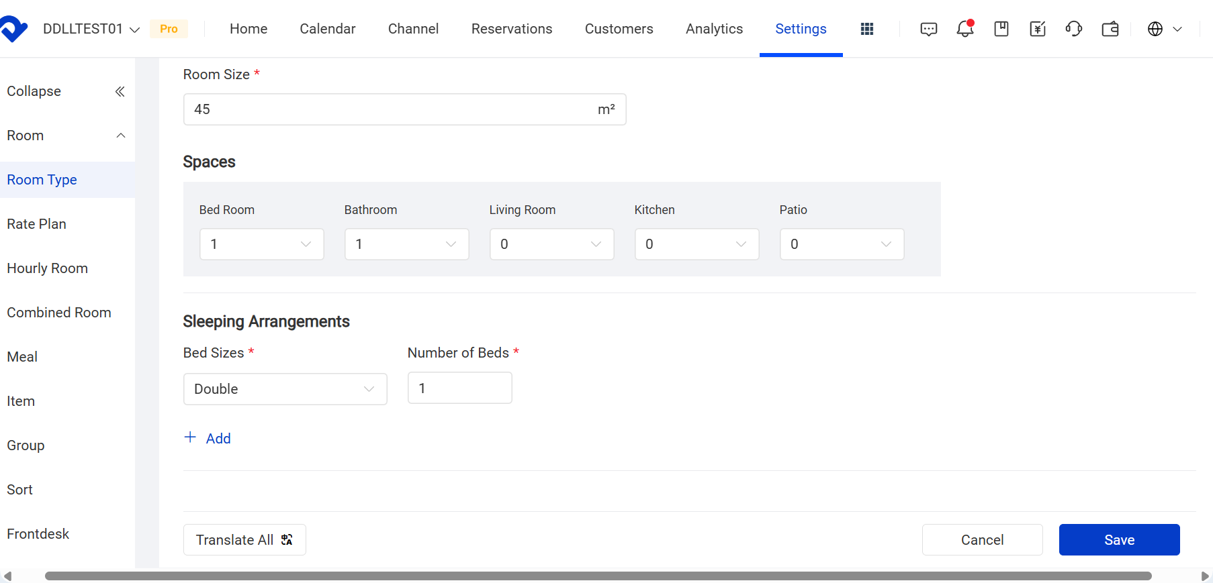Open the messages chat icon

pos(929,29)
